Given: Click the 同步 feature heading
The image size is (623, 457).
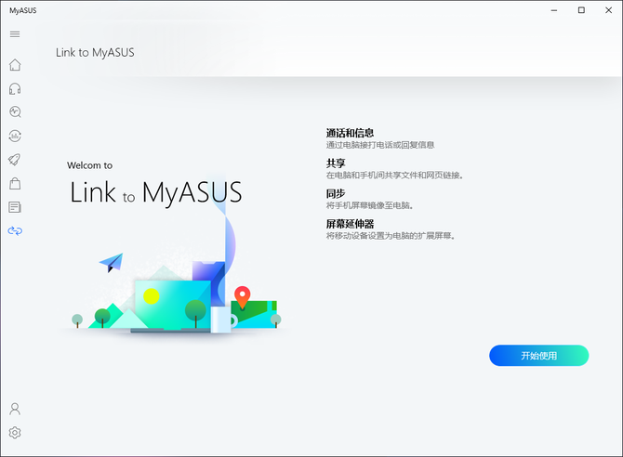Looking at the screenshot, I should coord(336,193).
